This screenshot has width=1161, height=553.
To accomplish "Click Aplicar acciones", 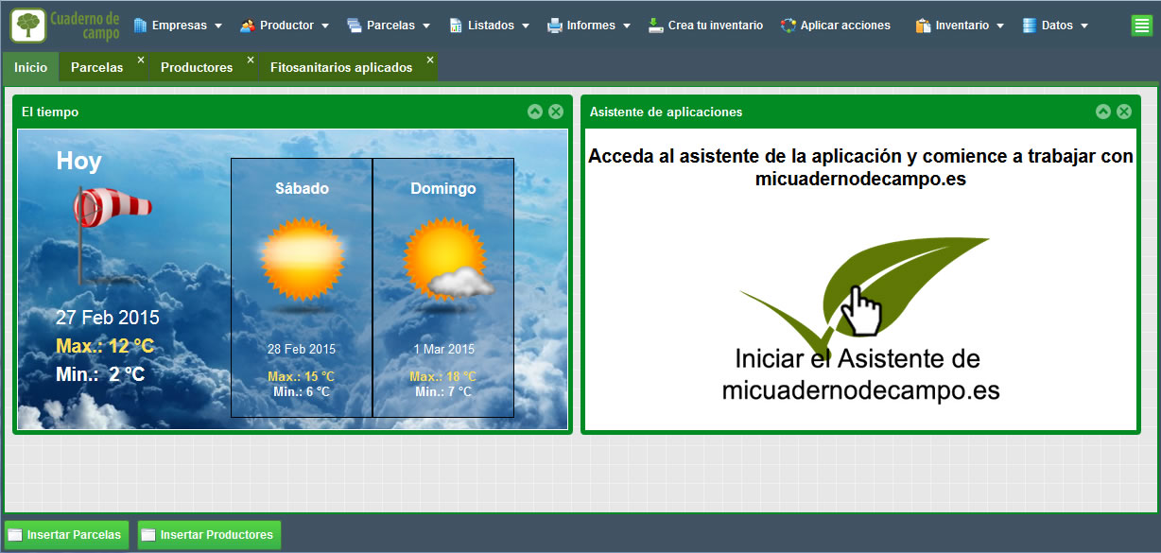I will 836,26.
